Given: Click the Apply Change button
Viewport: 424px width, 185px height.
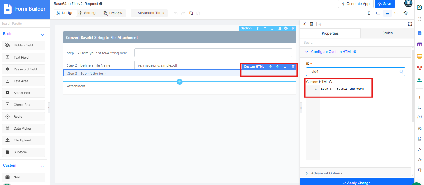Looking at the screenshot, I should click(357, 183).
